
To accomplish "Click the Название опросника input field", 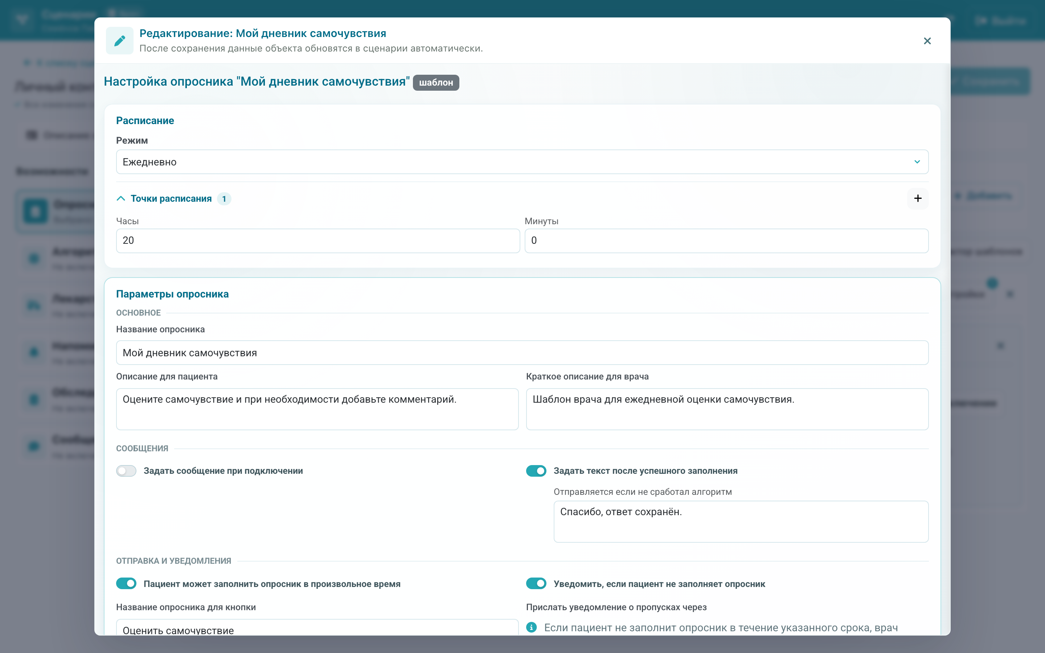I will coord(522,353).
